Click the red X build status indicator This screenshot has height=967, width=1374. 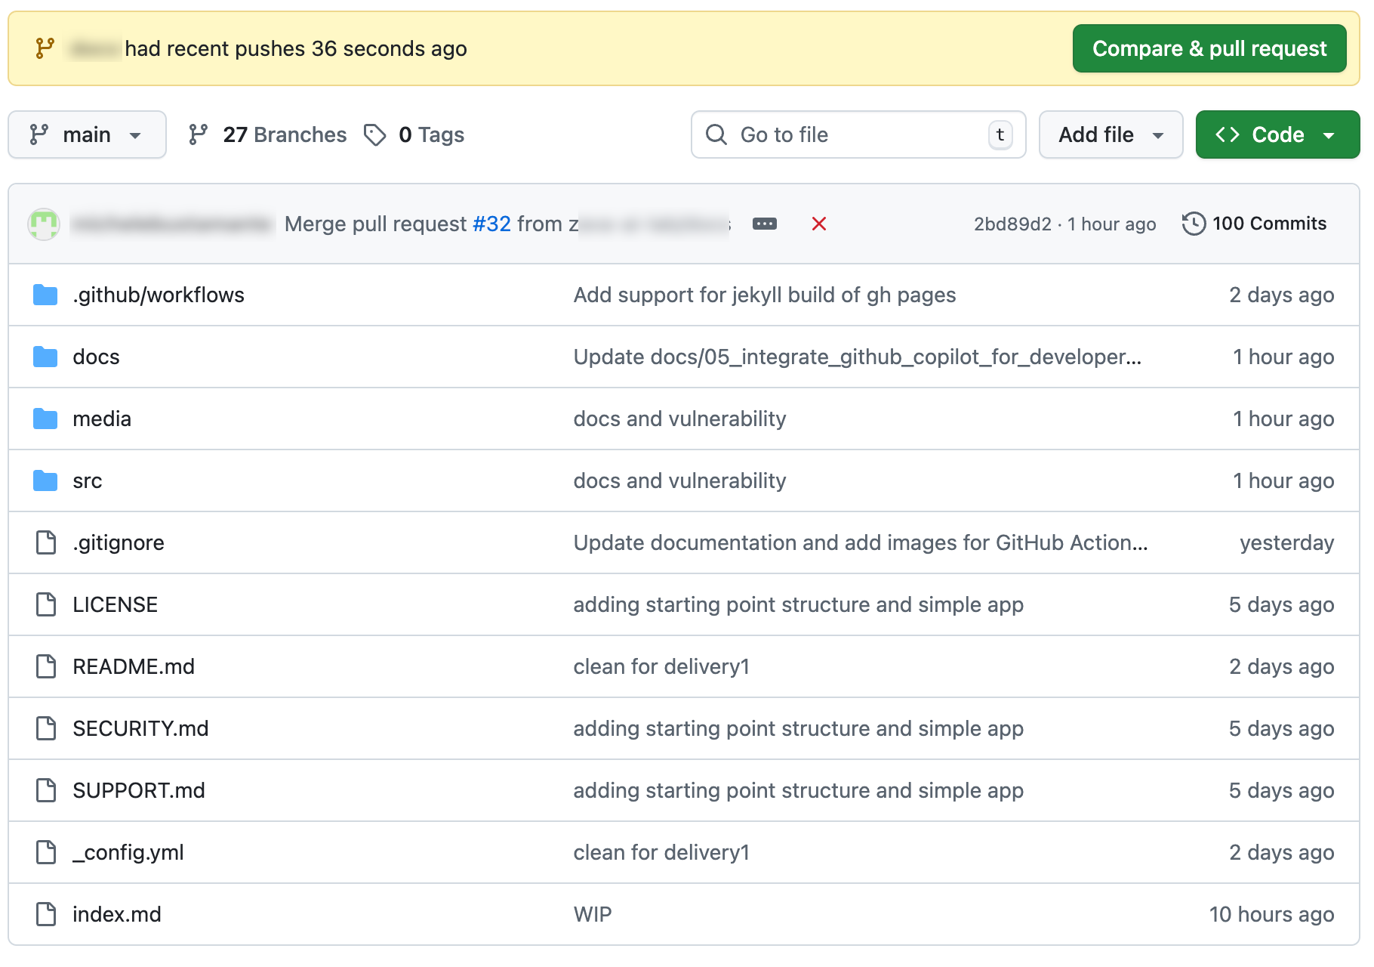coord(819,224)
